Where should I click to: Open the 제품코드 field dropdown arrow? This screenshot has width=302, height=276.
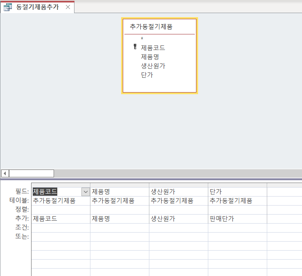[x=86, y=192]
